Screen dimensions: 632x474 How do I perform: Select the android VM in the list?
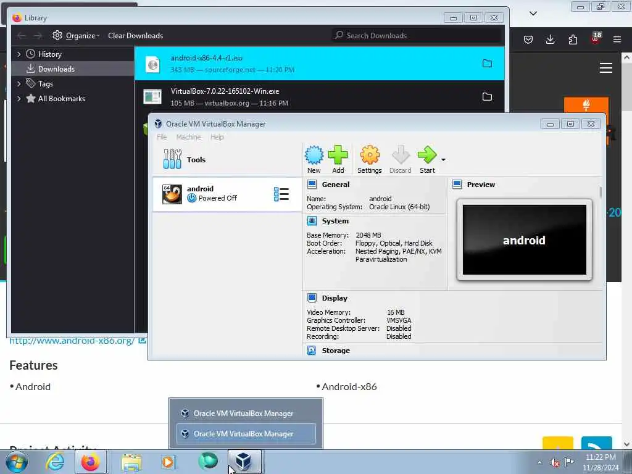tap(227, 194)
